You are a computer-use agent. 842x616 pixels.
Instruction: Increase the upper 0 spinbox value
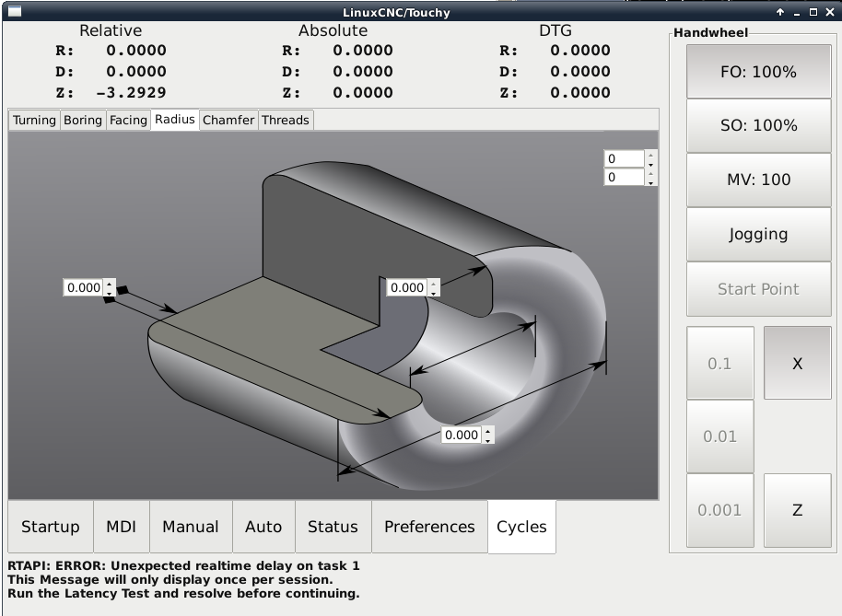coord(650,155)
